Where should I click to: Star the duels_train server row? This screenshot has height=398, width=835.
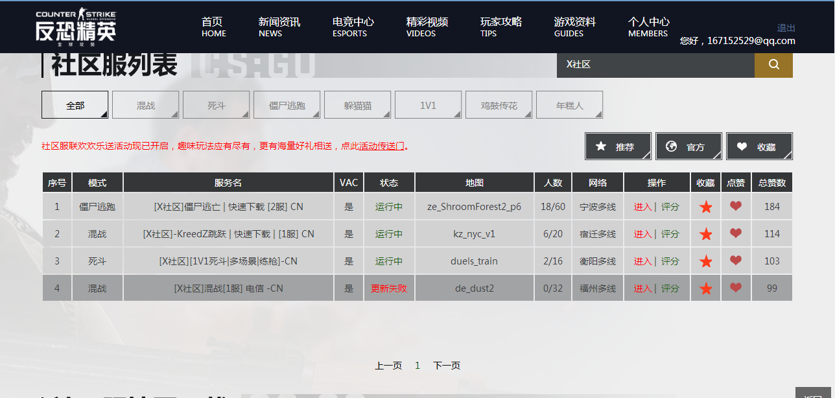point(706,261)
